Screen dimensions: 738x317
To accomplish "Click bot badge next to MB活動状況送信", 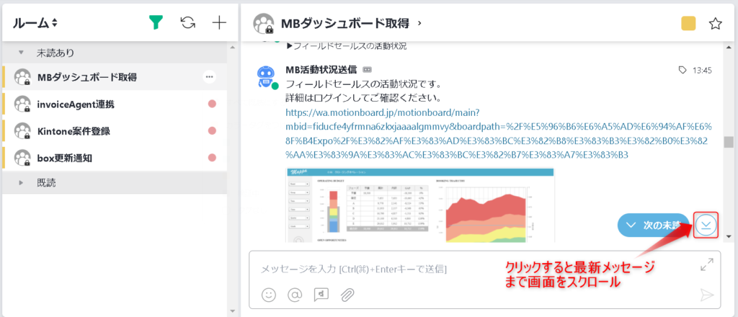I will pyautogui.click(x=367, y=70).
